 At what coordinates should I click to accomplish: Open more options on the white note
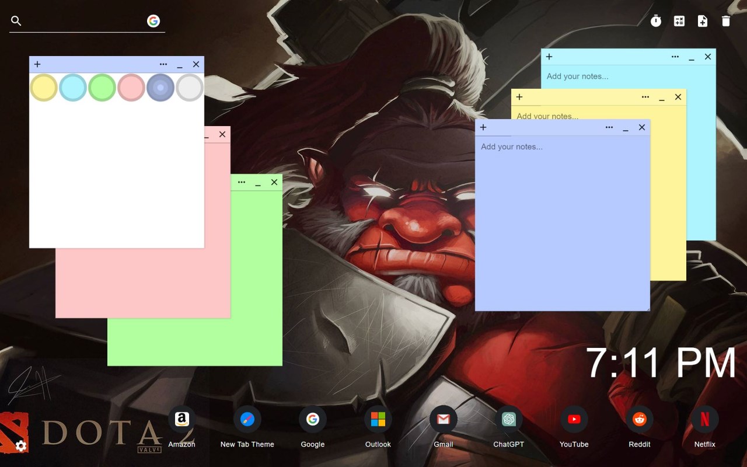(x=163, y=64)
